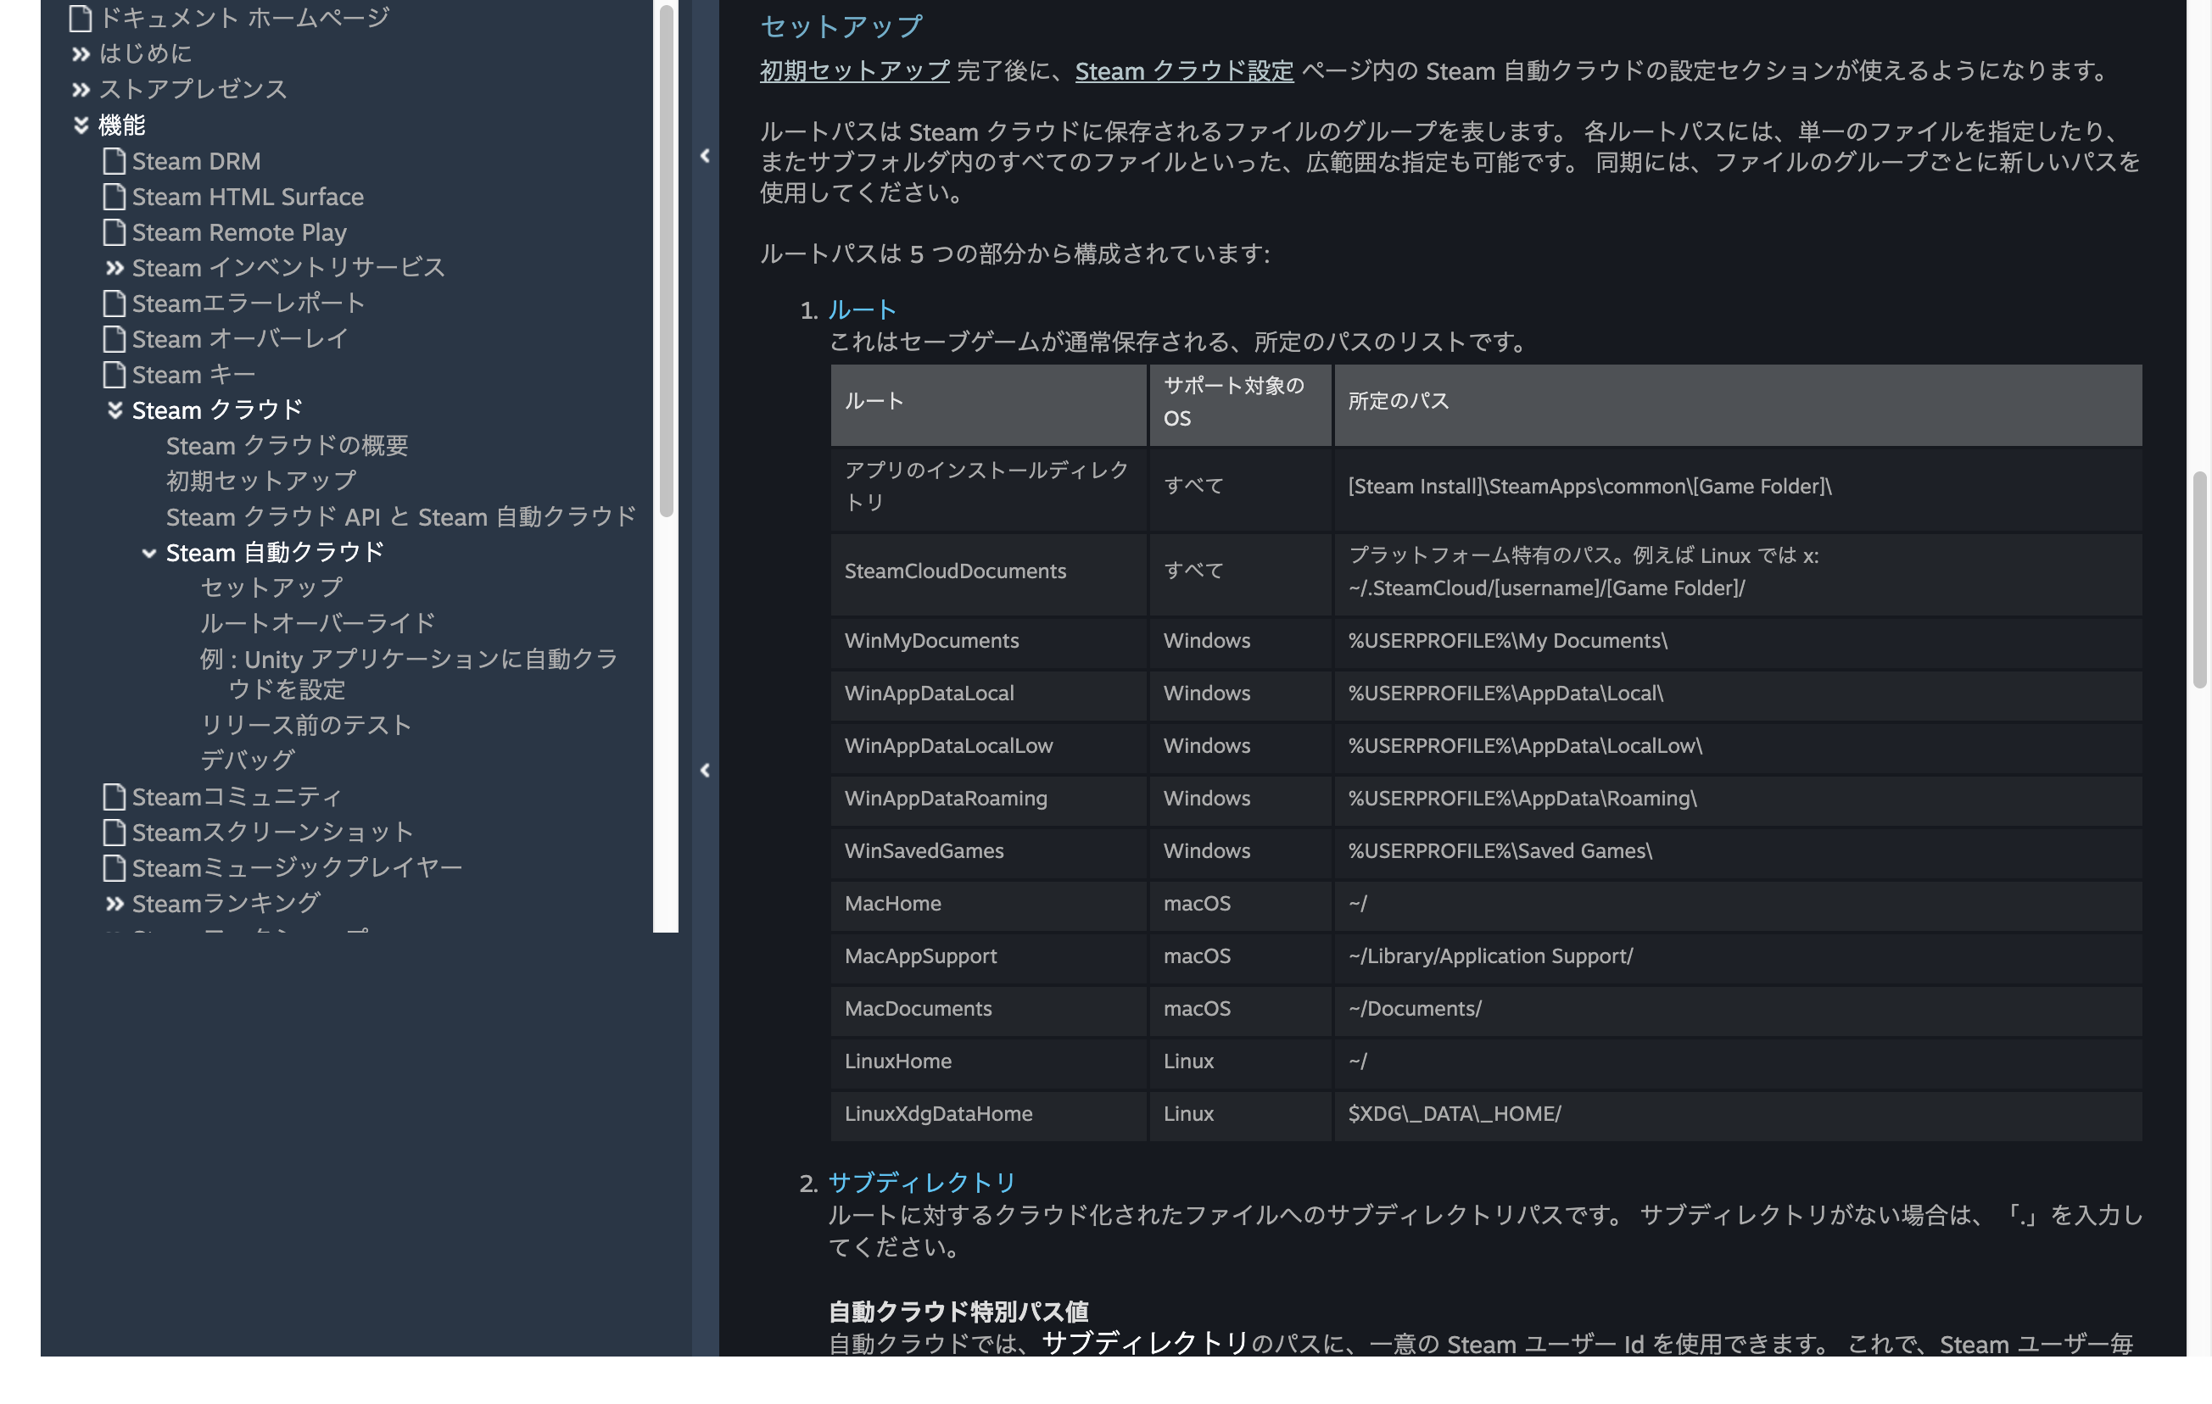The height and width of the screenshot is (1404, 2212).
Task: Expand the Steamランキング chevron
Action: 115,905
